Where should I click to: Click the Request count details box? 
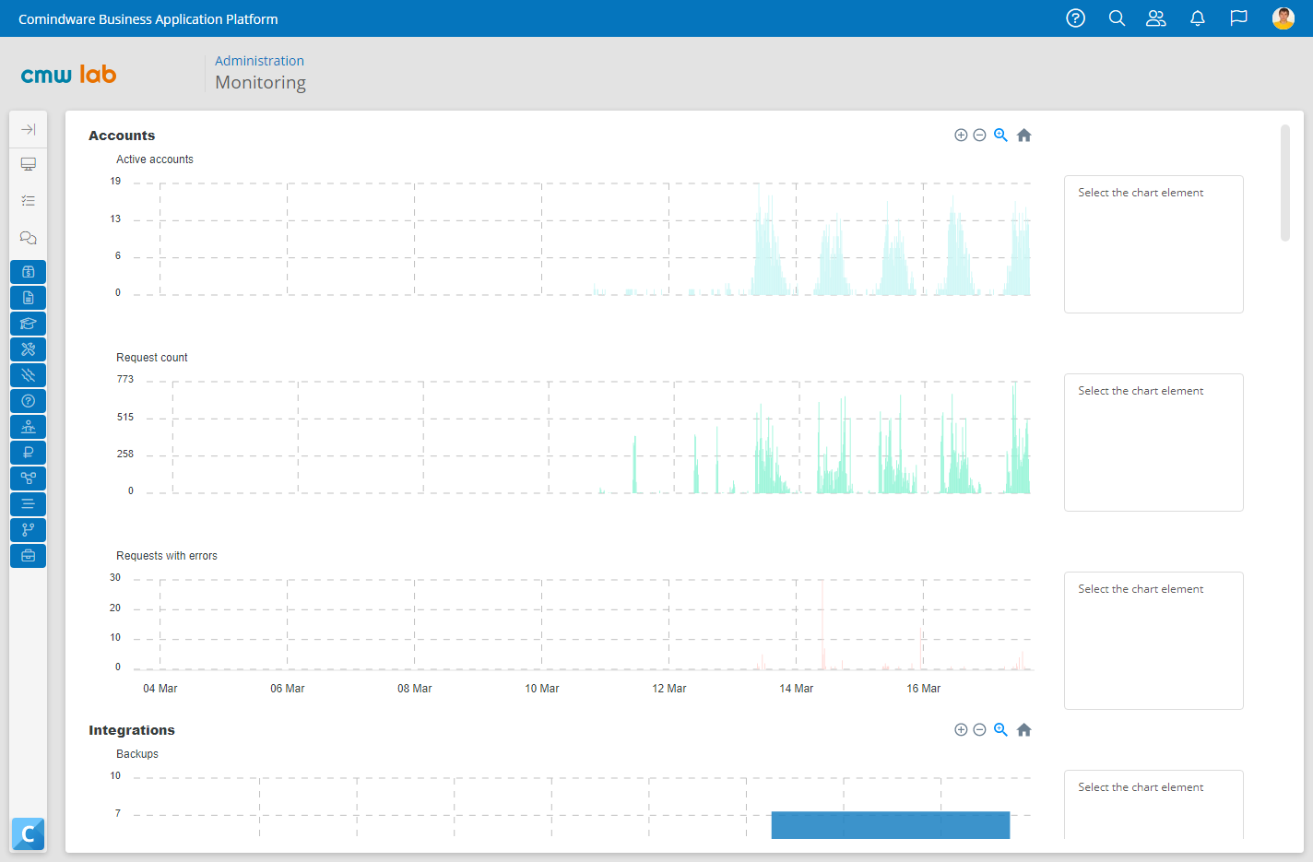point(1153,443)
